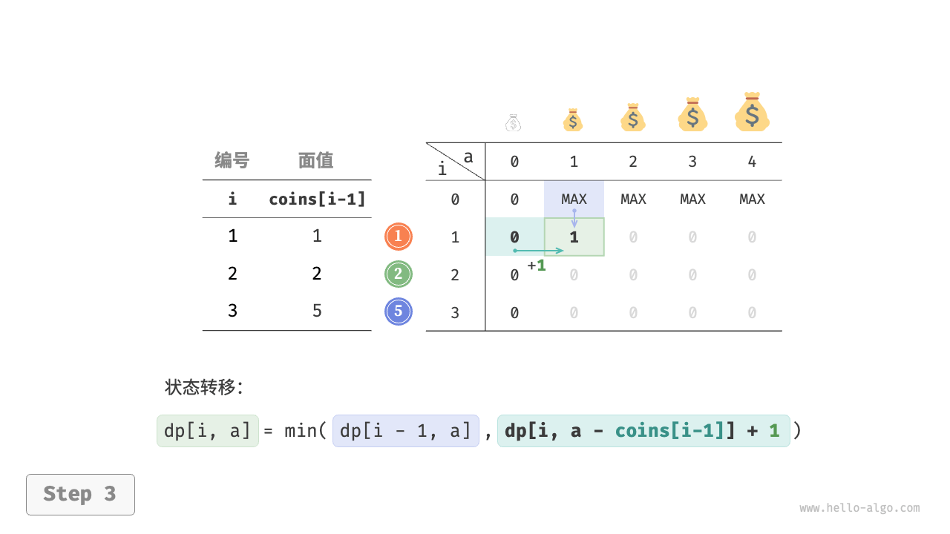Select the blue dp[i - 1, a] formula box
The image size is (950, 534).
click(406, 431)
